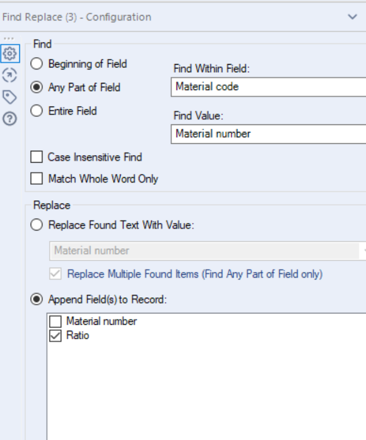Enable Case Insensitive Find checkbox
This screenshot has width=366, height=440.
pos(37,157)
